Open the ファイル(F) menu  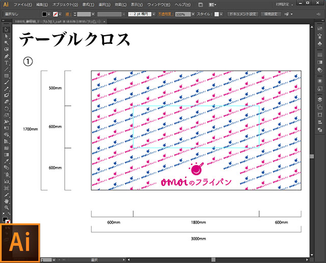coord(22,5)
